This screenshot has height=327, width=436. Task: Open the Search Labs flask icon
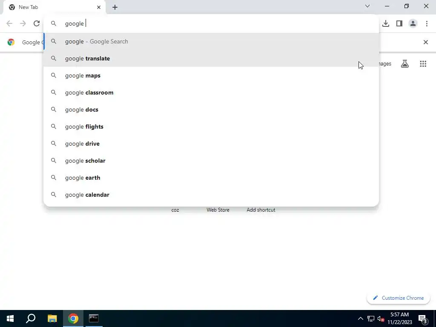coord(405,64)
